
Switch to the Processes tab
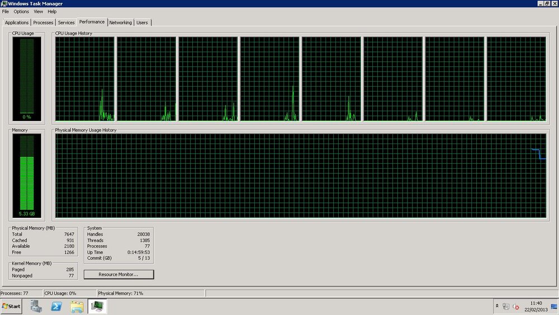[43, 22]
